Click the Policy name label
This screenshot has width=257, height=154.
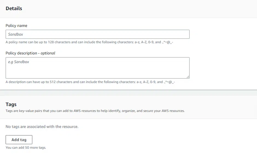tap(16, 26)
